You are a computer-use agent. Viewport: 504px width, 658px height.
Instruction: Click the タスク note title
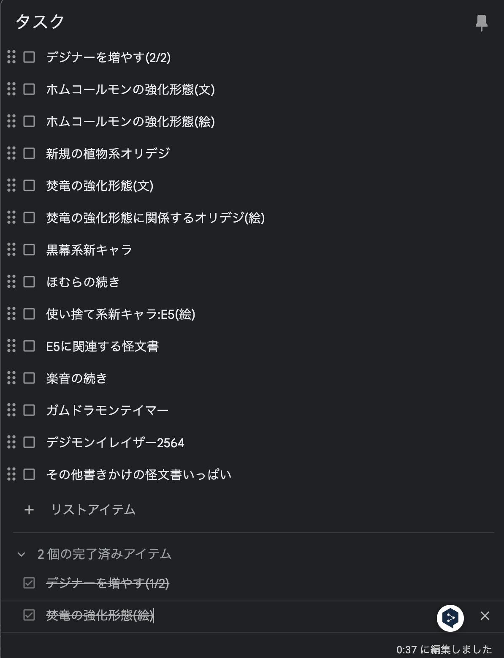[40, 22]
